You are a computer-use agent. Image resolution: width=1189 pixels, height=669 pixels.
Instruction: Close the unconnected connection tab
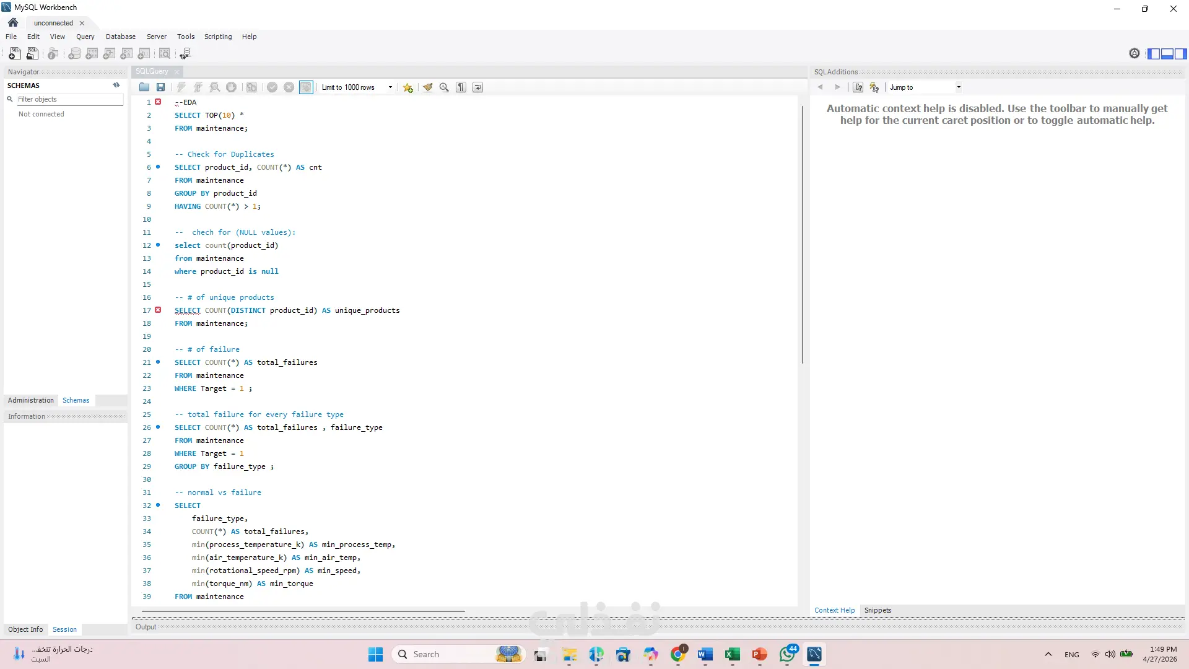(x=82, y=23)
